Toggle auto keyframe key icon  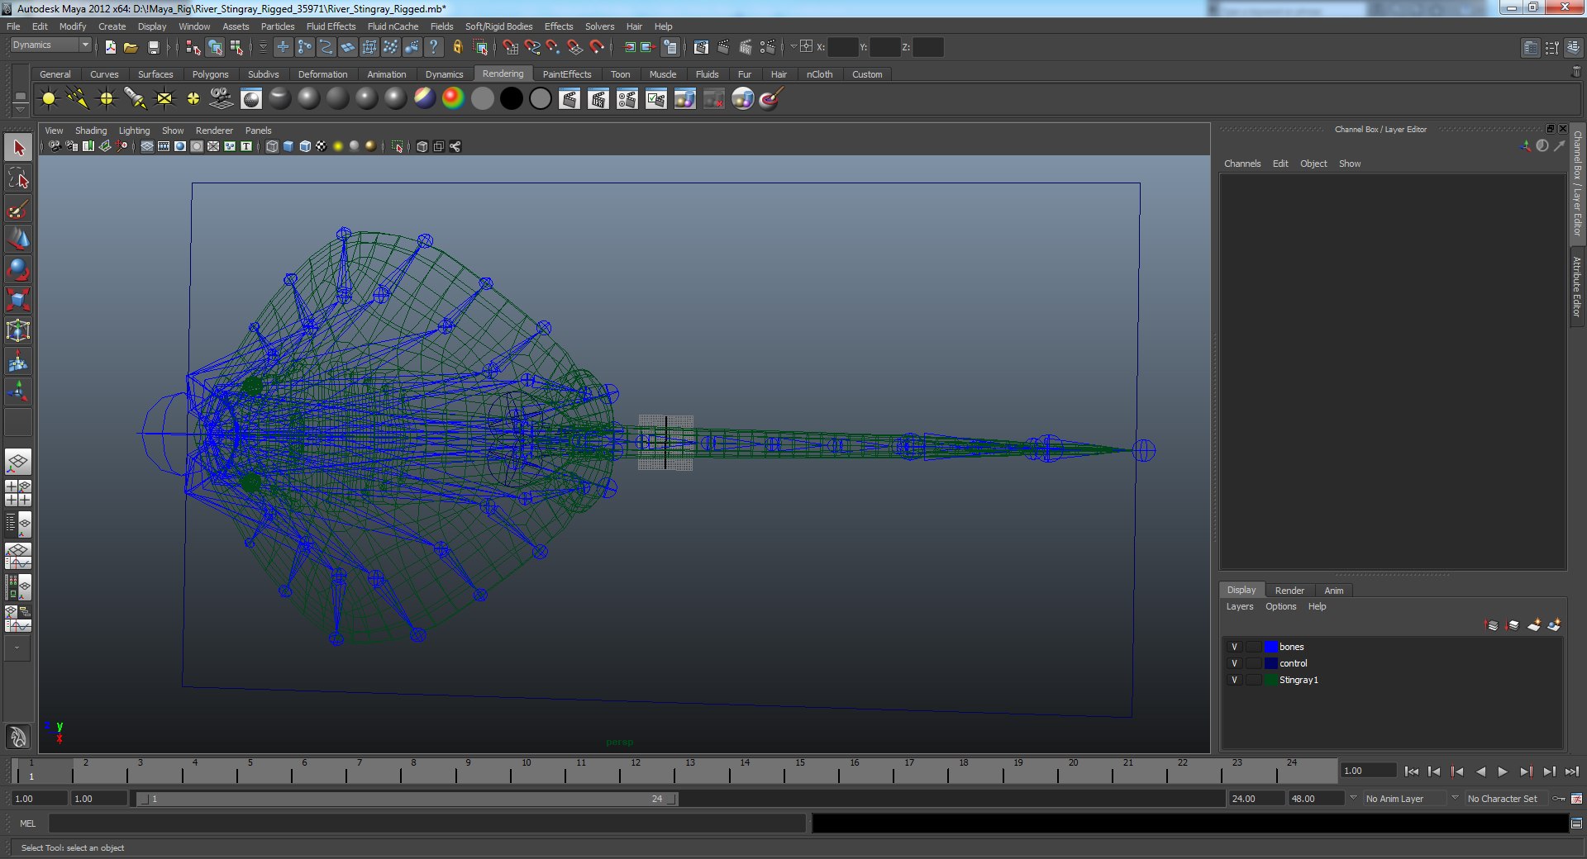(x=1560, y=799)
